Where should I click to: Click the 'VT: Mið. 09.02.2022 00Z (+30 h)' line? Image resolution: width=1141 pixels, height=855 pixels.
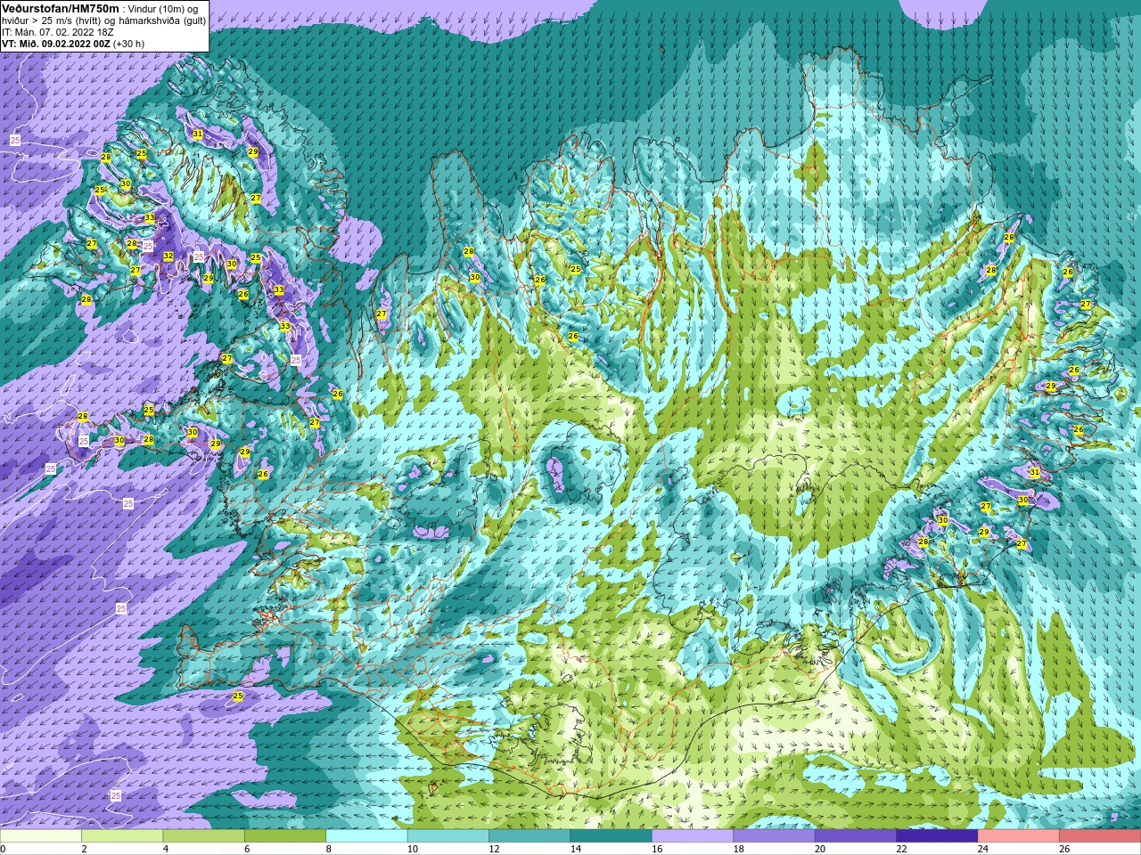click(73, 44)
